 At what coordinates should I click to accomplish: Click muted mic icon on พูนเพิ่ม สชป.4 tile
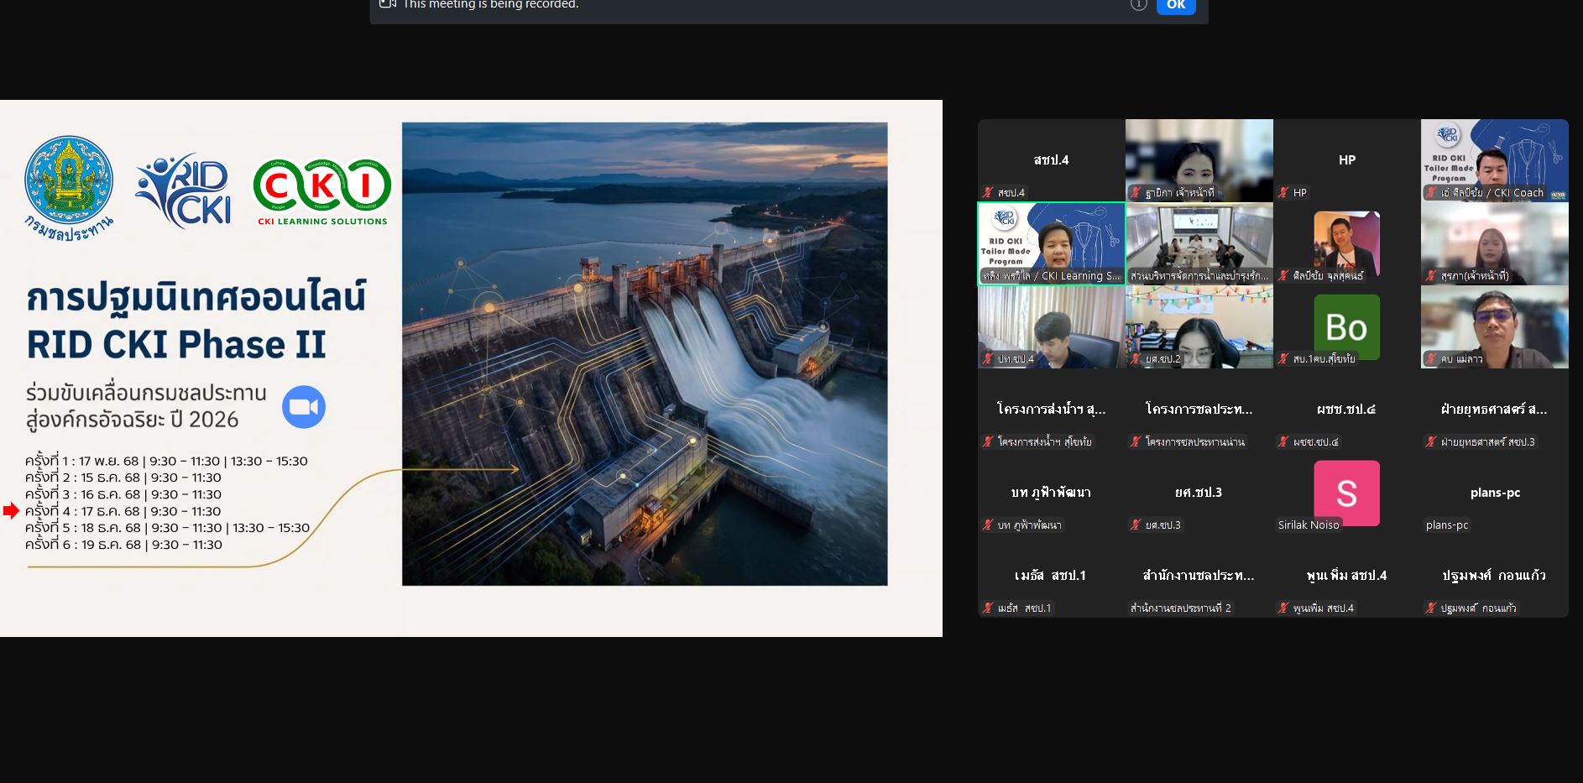pyautogui.click(x=1283, y=608)
